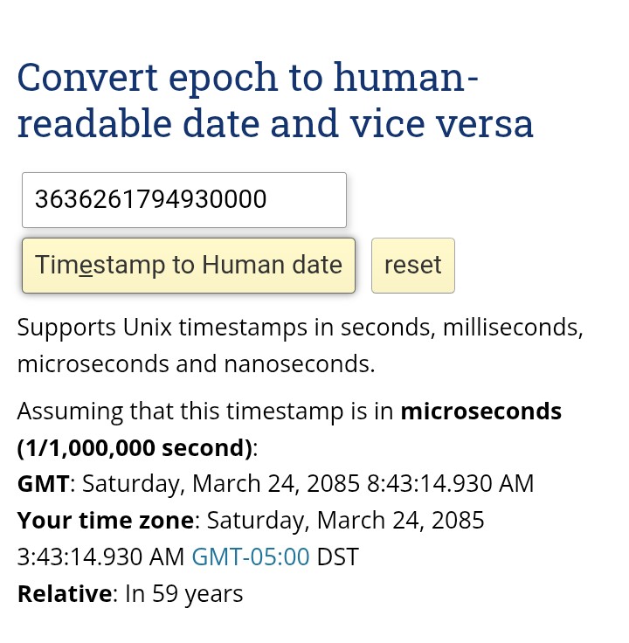Screen dimensions: 629x643
Task: Click the bold "Your time zone" label
Action: click(x=105, y=520)
